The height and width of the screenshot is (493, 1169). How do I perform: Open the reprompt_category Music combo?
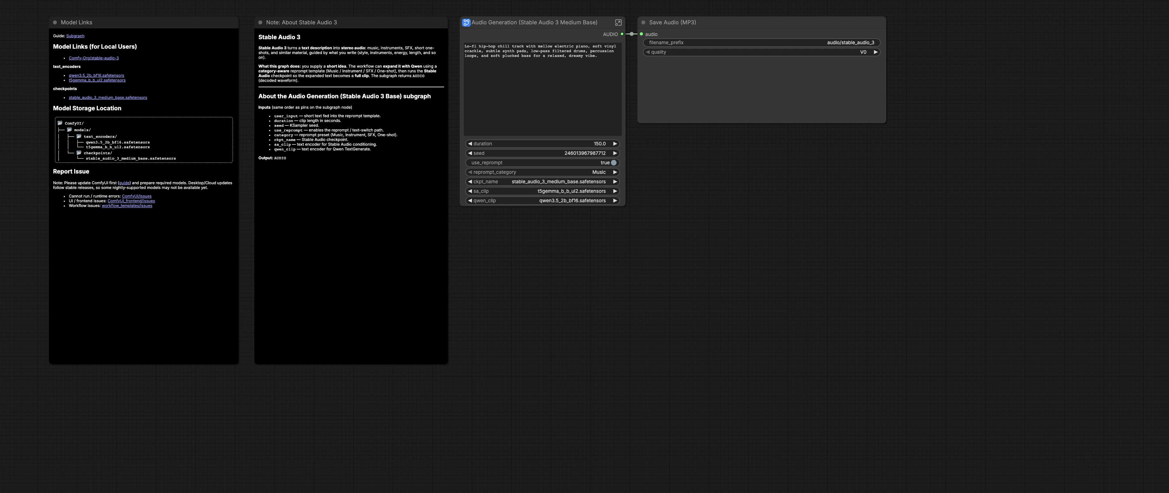point(542,172)
